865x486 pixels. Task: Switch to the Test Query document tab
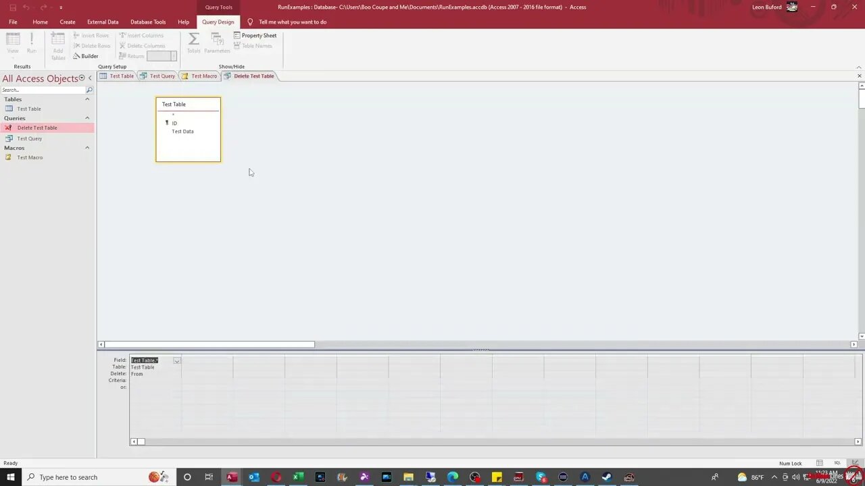point(157,76)
